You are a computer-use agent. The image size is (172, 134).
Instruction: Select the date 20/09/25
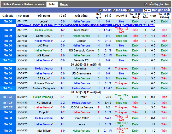pos(22,69)
